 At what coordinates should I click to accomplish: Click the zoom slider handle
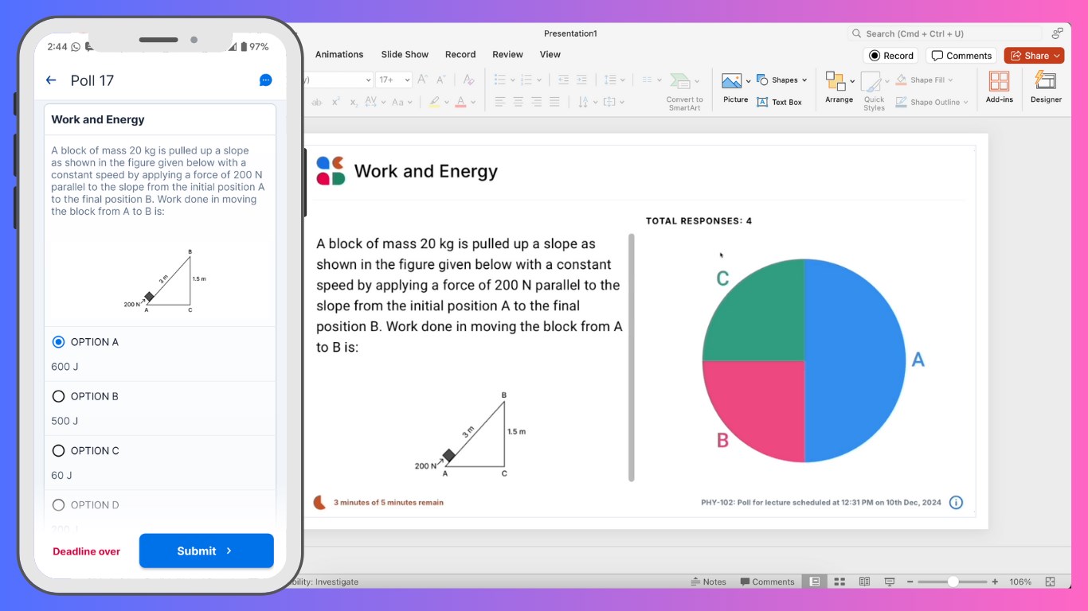point(953,582)
